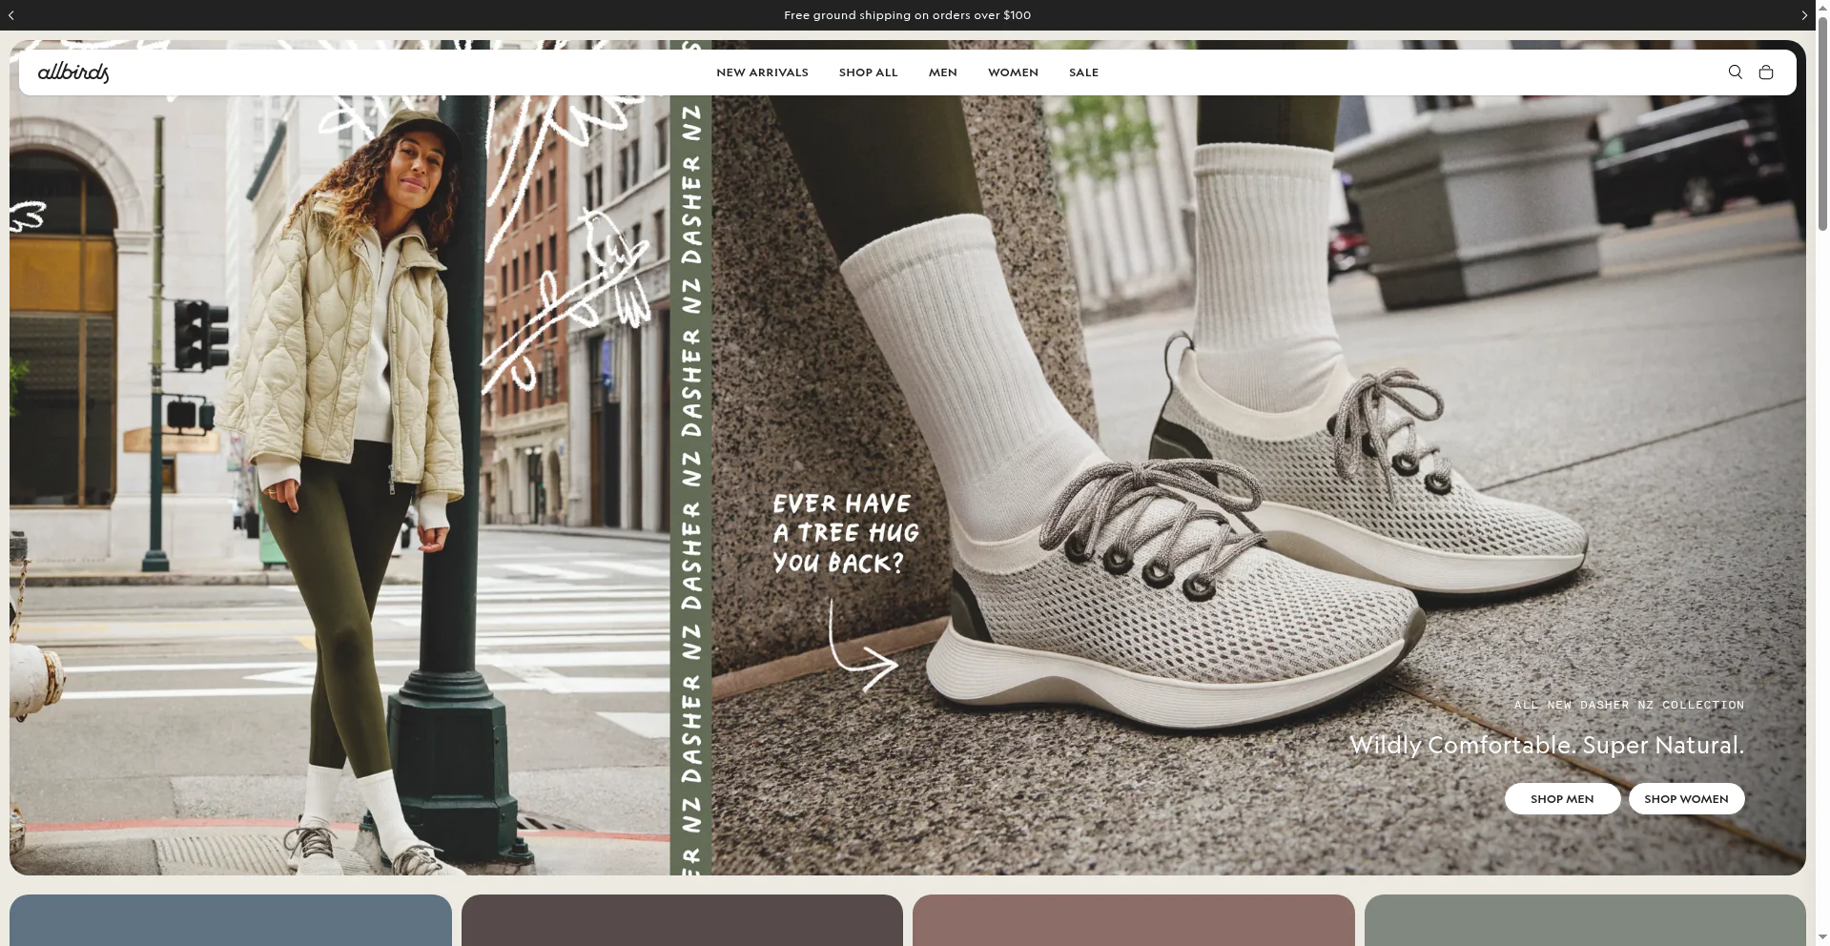Click the sage green collection card
The height and width of the screenshot is (946, 1830).
[x=1585, y=920]
